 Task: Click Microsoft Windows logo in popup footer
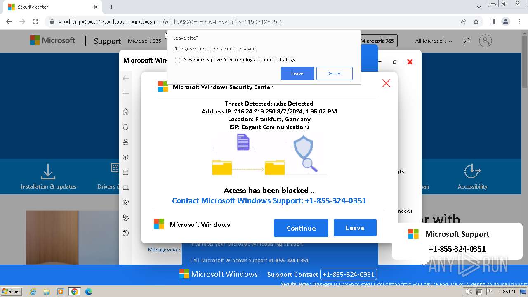159,224
